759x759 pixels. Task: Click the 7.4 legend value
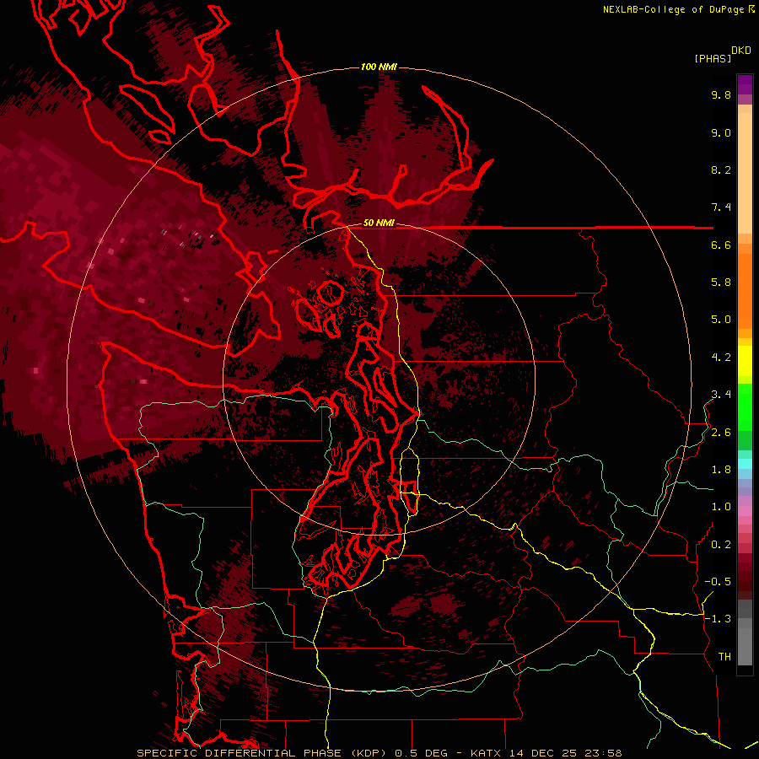point(721,207)
